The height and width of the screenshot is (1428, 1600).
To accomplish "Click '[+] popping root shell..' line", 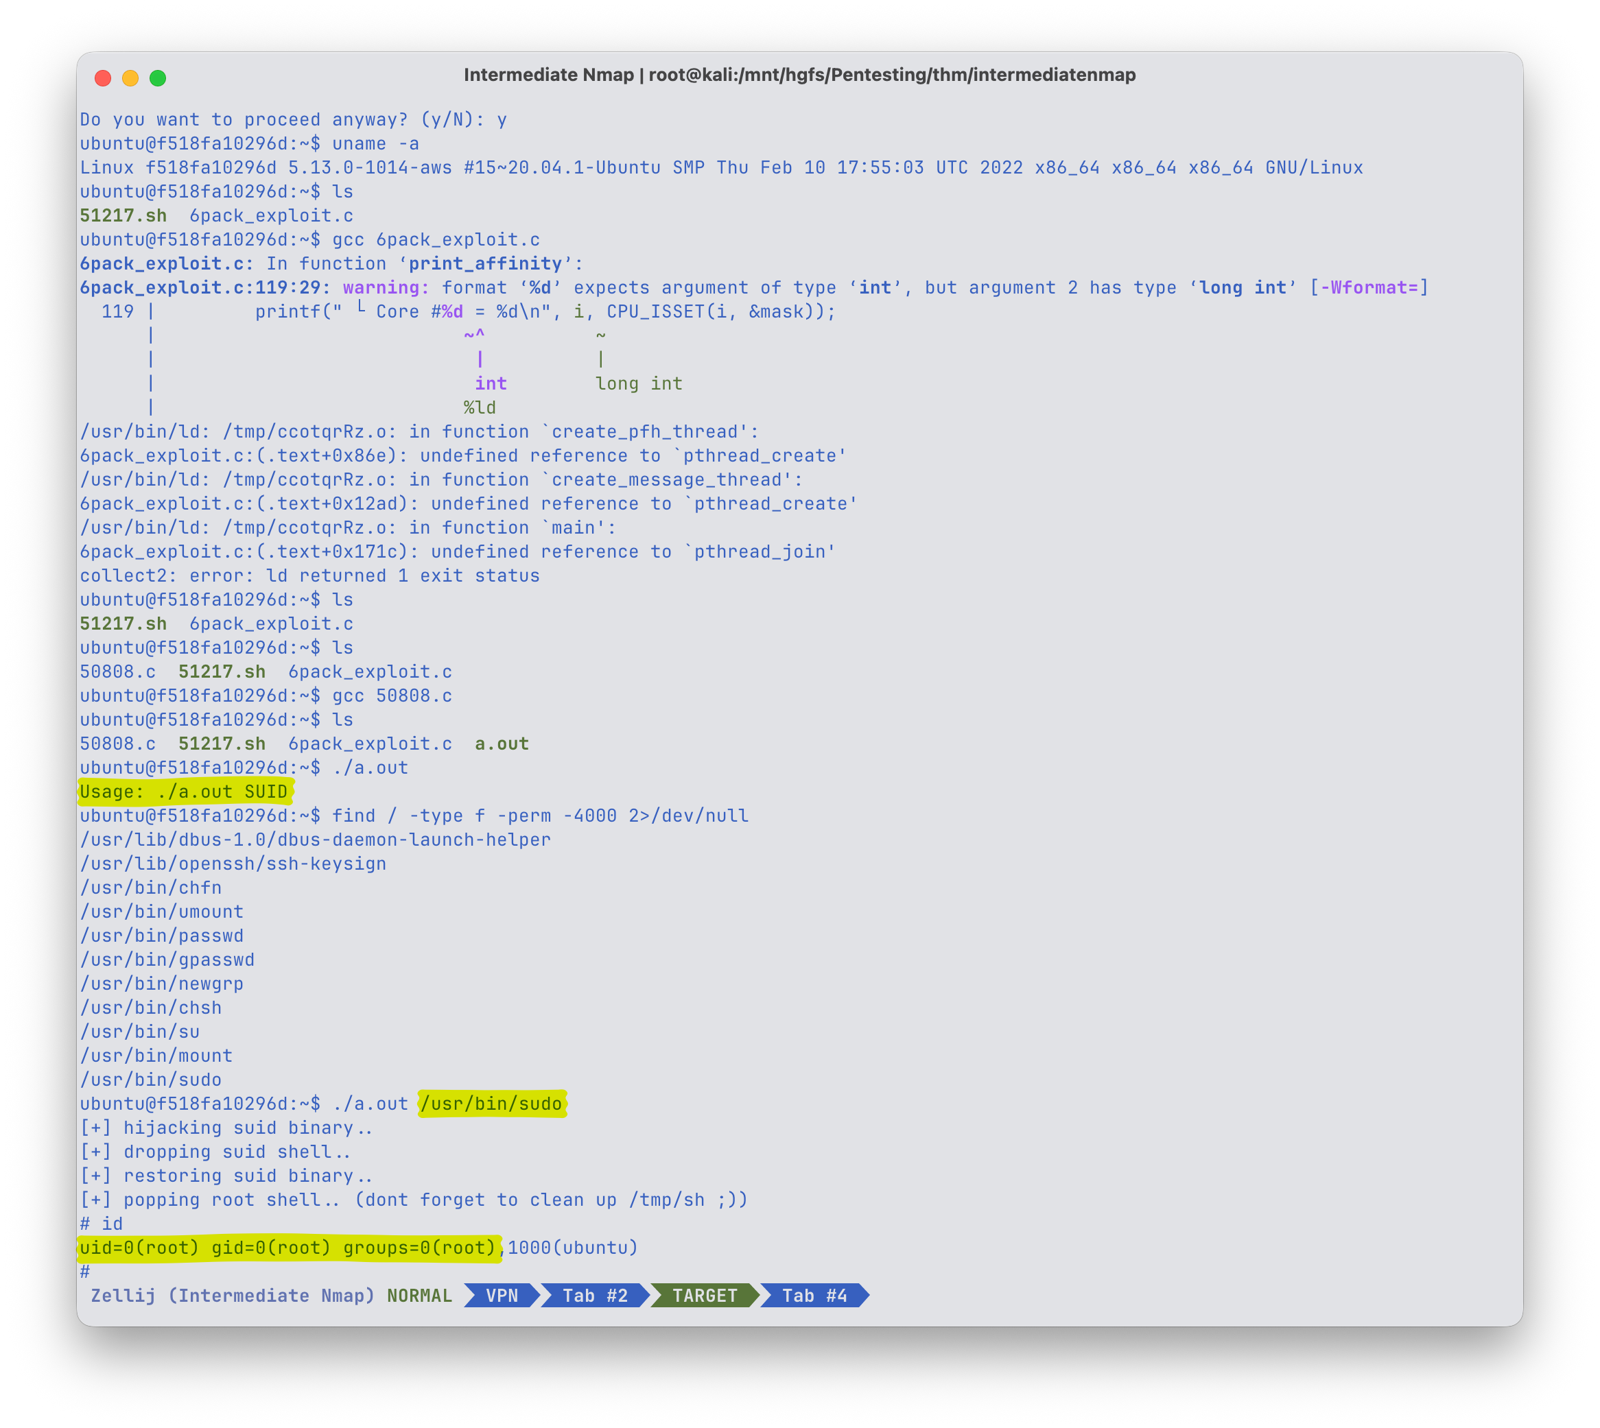I will point(414,1200).
